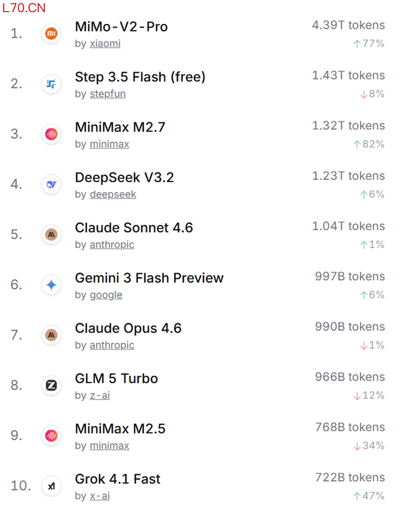Click the MiniMax M2.7 logo icon
The image size is (403, 516).
pos(51,134)
